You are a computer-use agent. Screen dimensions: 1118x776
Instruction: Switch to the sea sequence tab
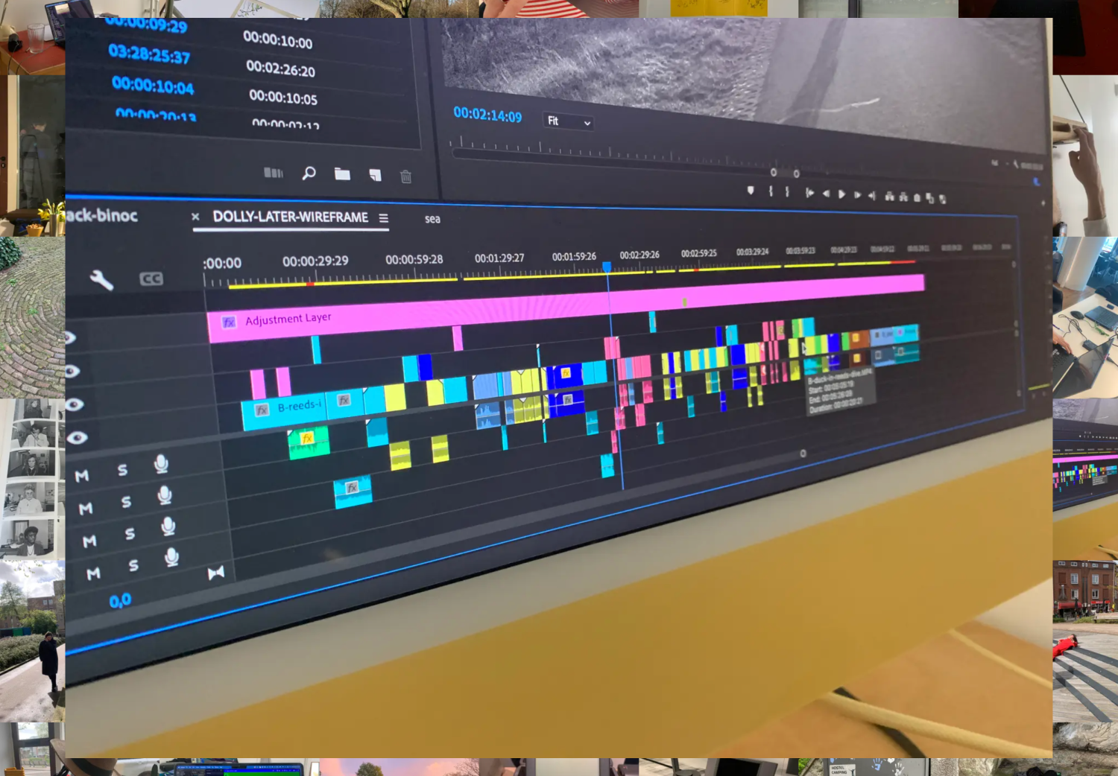pyautogui.click(x=432, y=219)
